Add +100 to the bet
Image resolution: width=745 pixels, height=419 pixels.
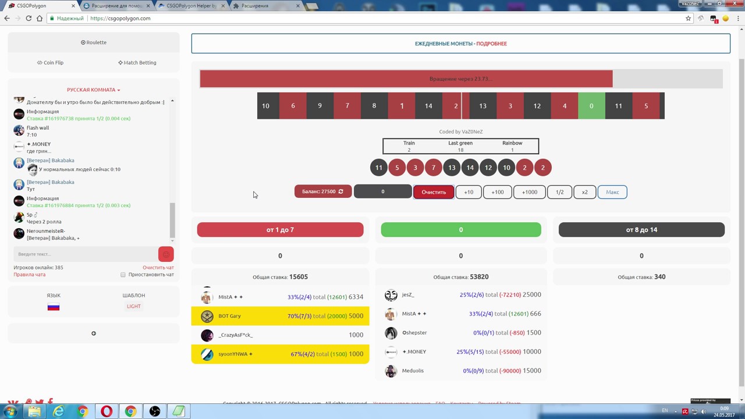(x=498, y=191)
